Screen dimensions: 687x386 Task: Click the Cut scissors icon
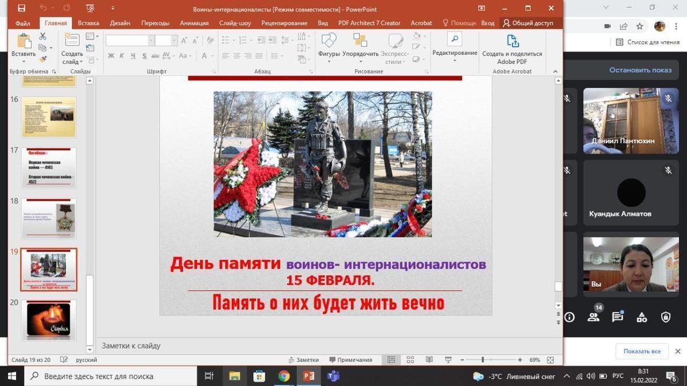point(42,36)
